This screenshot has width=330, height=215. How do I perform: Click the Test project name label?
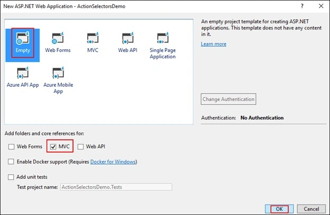click(x=37, y=187)
